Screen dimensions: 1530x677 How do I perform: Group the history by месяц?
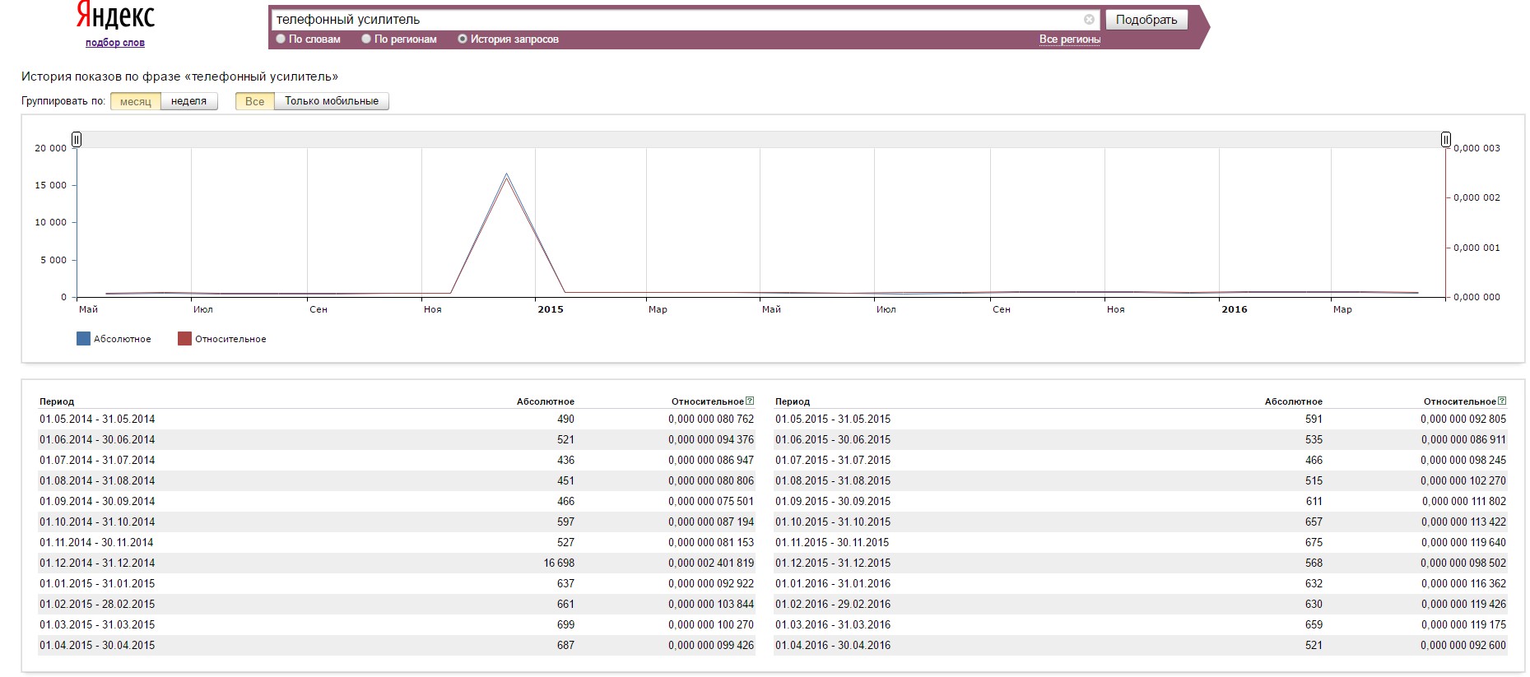136,101
